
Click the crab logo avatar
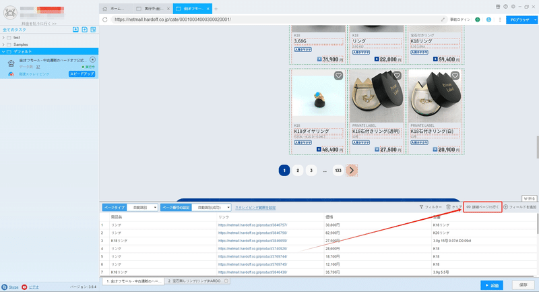[10, 13]
